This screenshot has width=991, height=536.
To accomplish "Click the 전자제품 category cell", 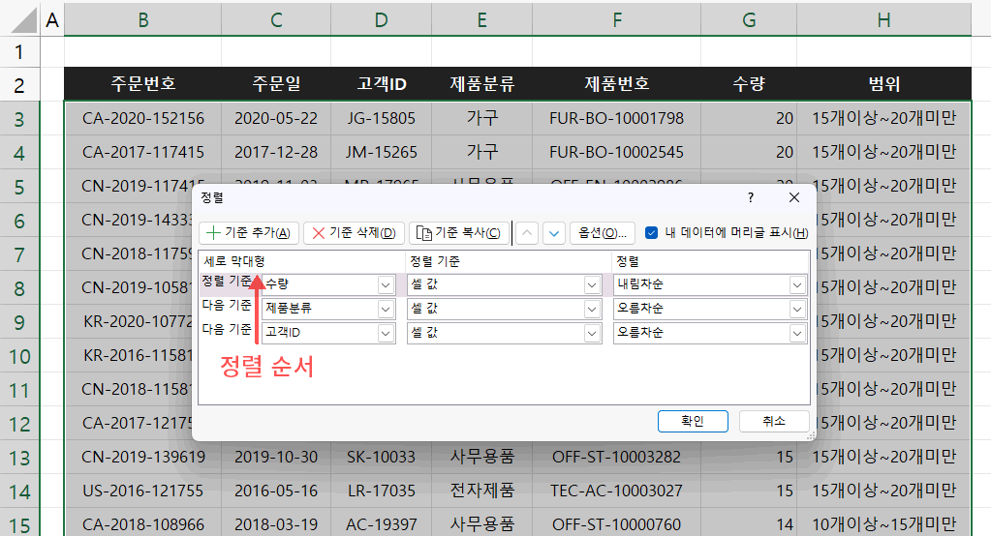I will (x=482, y=491).
